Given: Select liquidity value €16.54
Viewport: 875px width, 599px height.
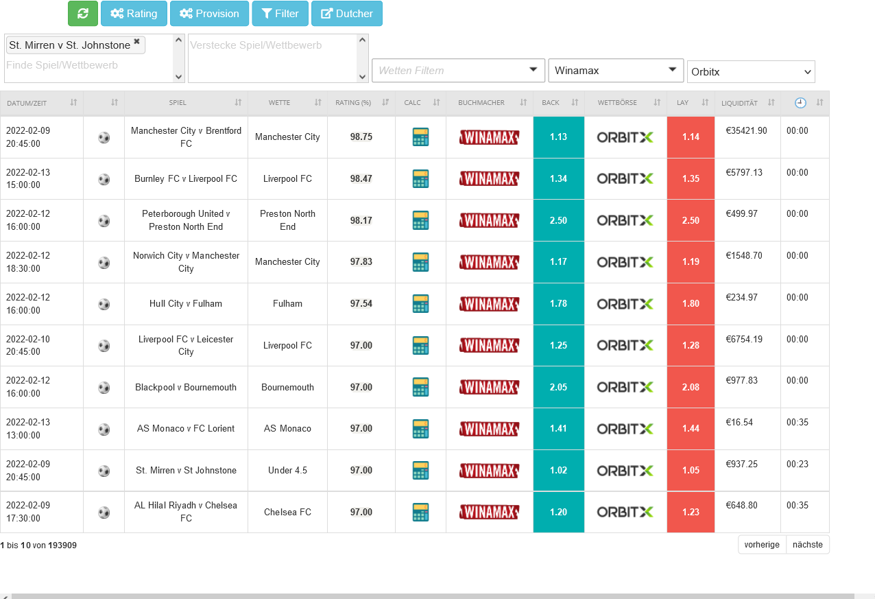Looking at the screenshot, I should coord(739,422).
